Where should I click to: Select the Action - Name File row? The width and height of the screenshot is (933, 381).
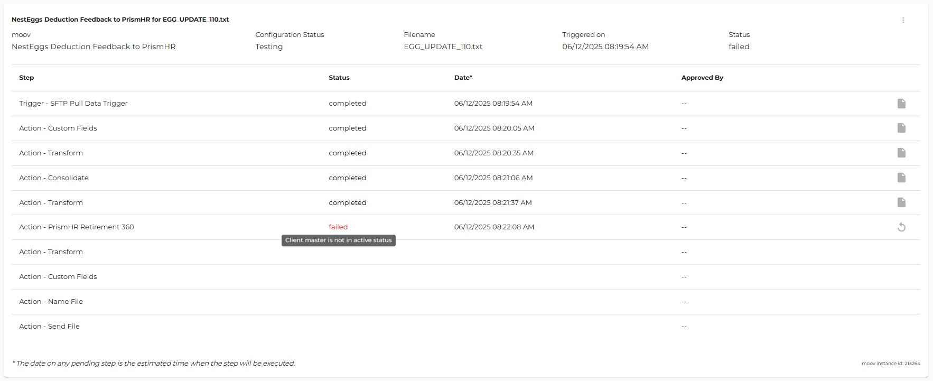[x=51, y=302]
